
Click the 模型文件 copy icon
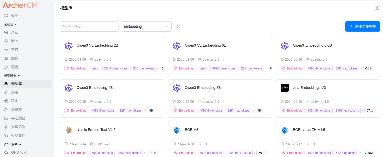click(x=6, y=135)
